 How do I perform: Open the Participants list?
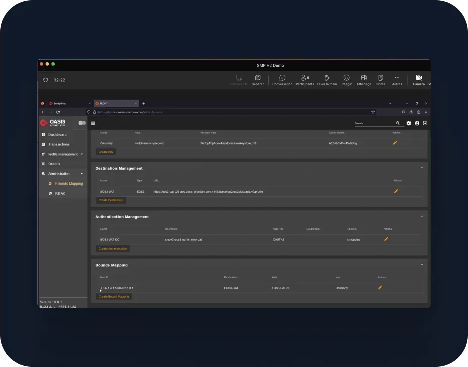305,80
